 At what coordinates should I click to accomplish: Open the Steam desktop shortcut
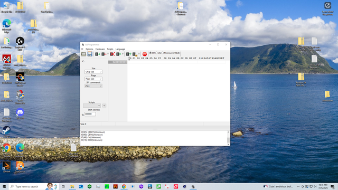click(x=7, y=131)
